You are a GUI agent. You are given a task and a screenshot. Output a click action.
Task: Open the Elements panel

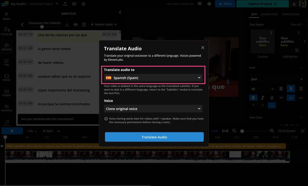6,107
